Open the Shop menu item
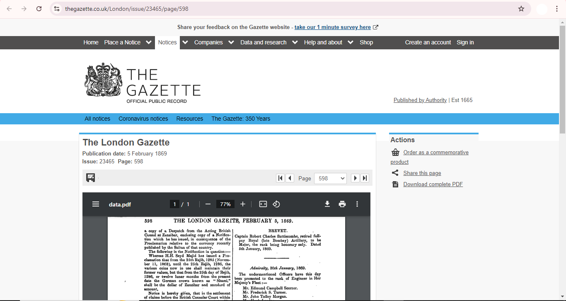Viewport: 566px width, 301px height. (x=366, y=42)
